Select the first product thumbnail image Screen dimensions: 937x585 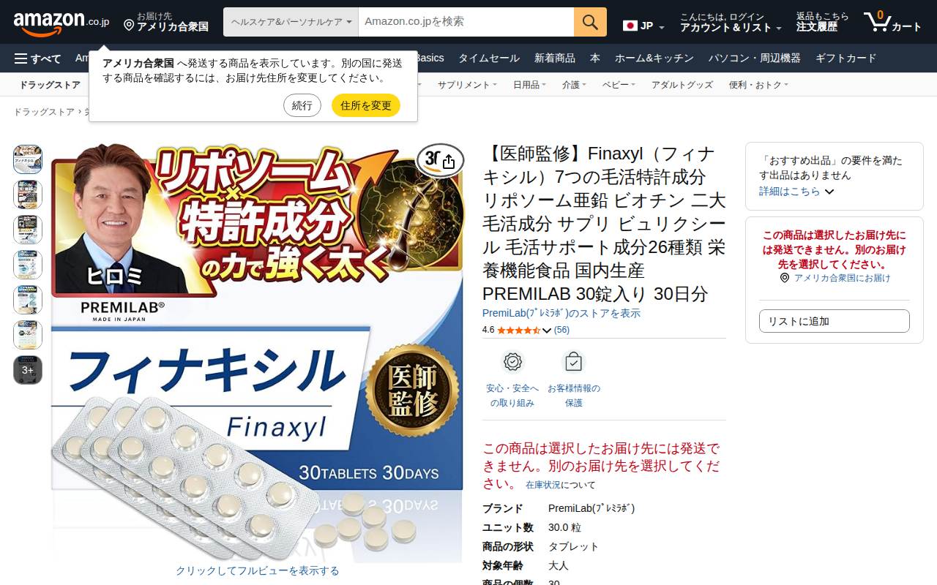pos(28,159)
